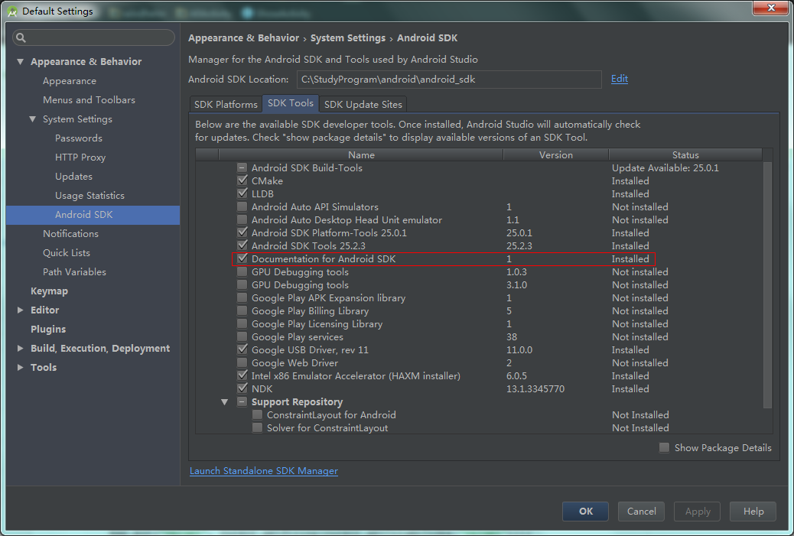Collapse the Appearance & Behavior tree node
794x536 pixels.
(21, 62)
